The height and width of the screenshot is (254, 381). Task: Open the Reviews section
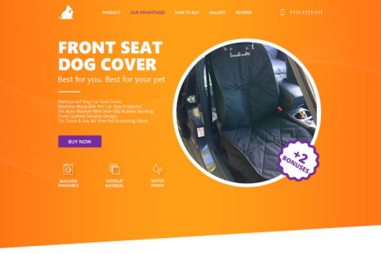244,12
